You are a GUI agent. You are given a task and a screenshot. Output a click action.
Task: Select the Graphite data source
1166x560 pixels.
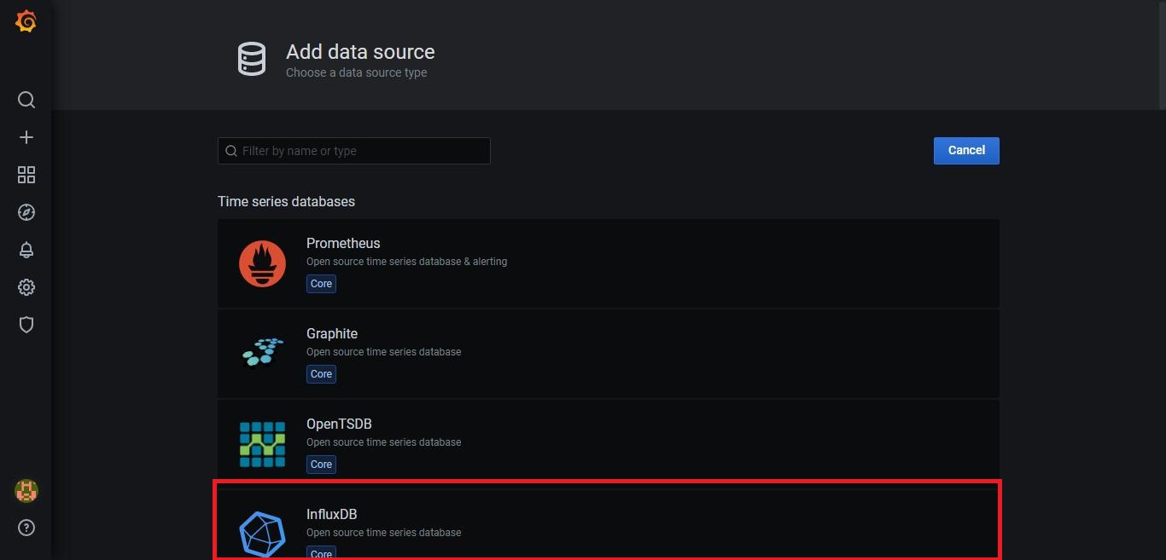(609, 354)
